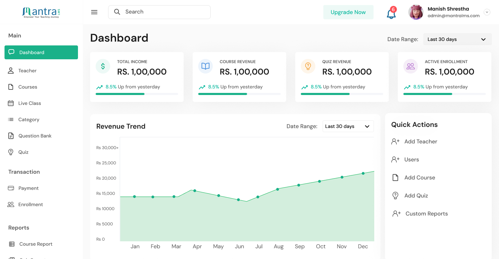Expand the user account dropdown arrow
Screen dimensions: 499x259
pos(487,12)
